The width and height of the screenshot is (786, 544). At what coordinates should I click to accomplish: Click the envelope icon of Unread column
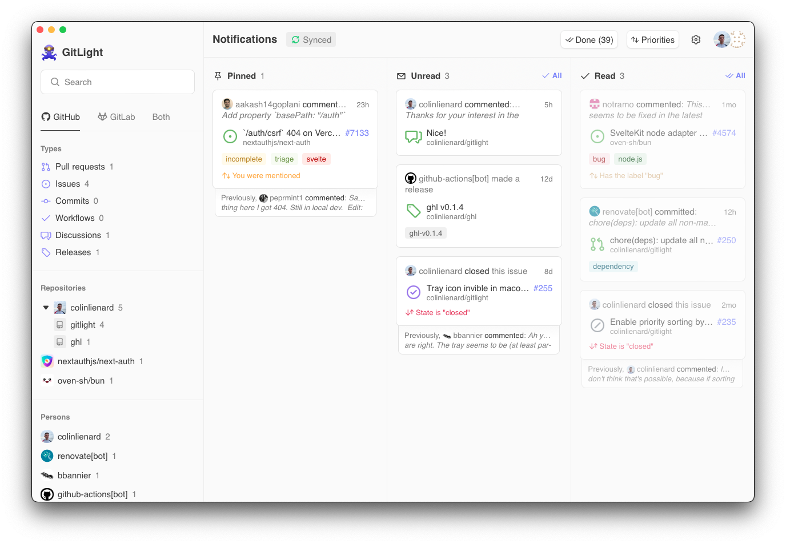coord(401,76)
